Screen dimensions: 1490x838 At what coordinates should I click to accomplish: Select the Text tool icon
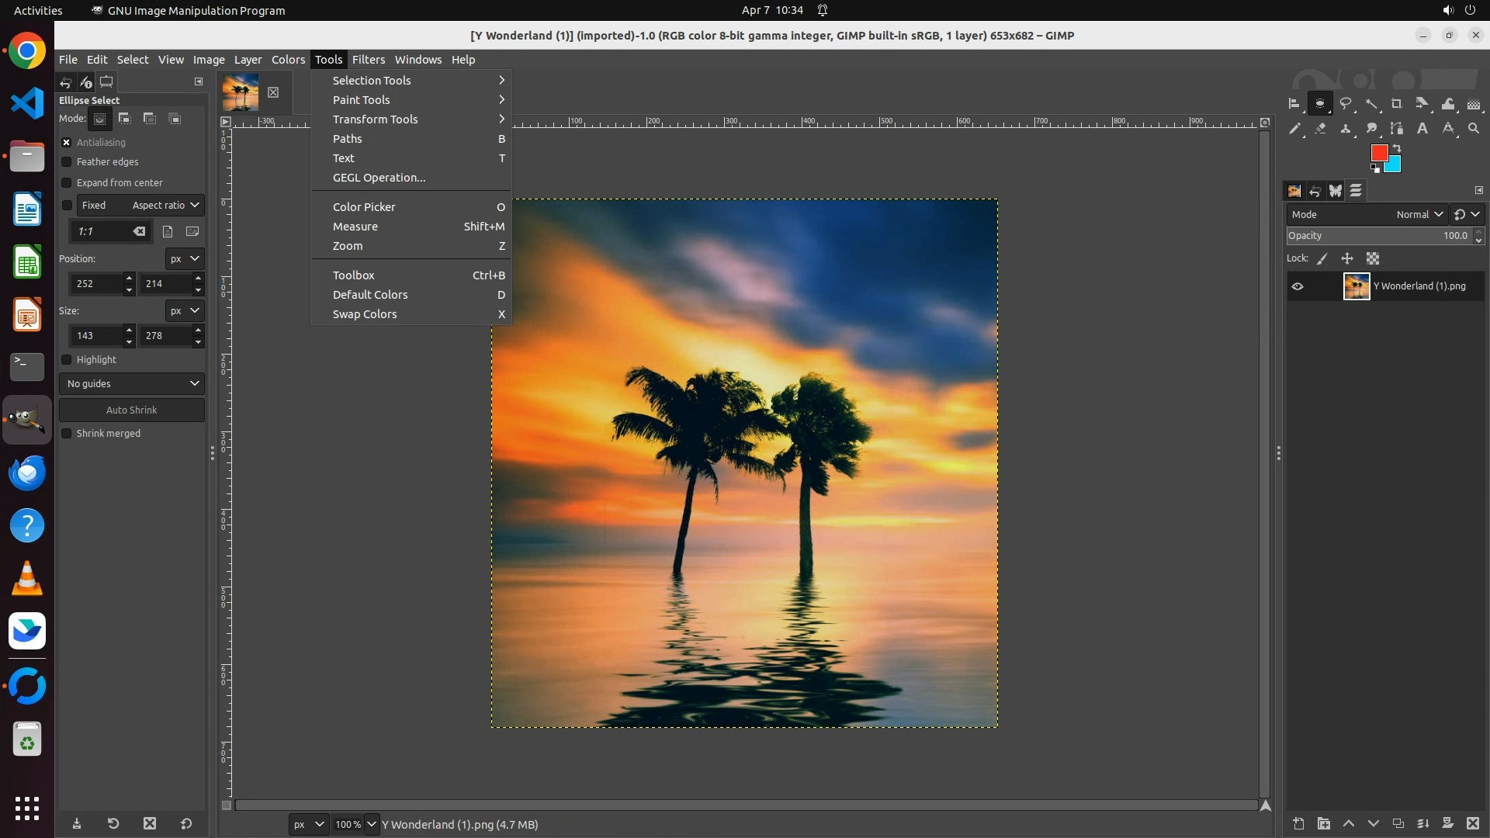click(x=1422, y=129)
